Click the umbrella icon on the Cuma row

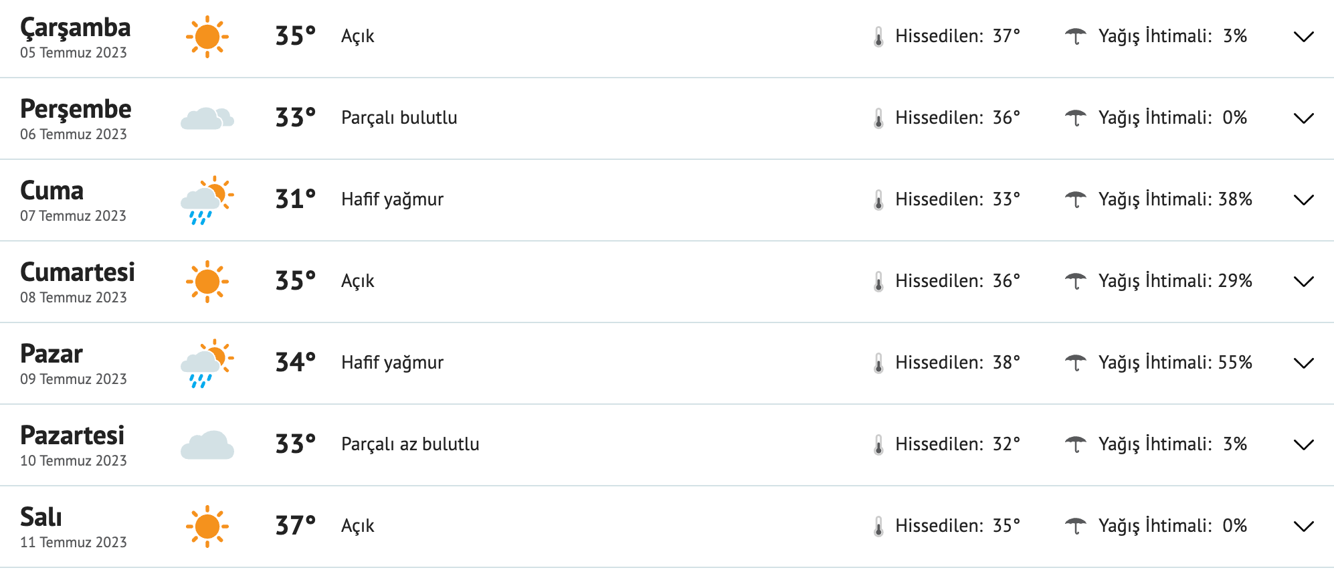click(1076, 199)
